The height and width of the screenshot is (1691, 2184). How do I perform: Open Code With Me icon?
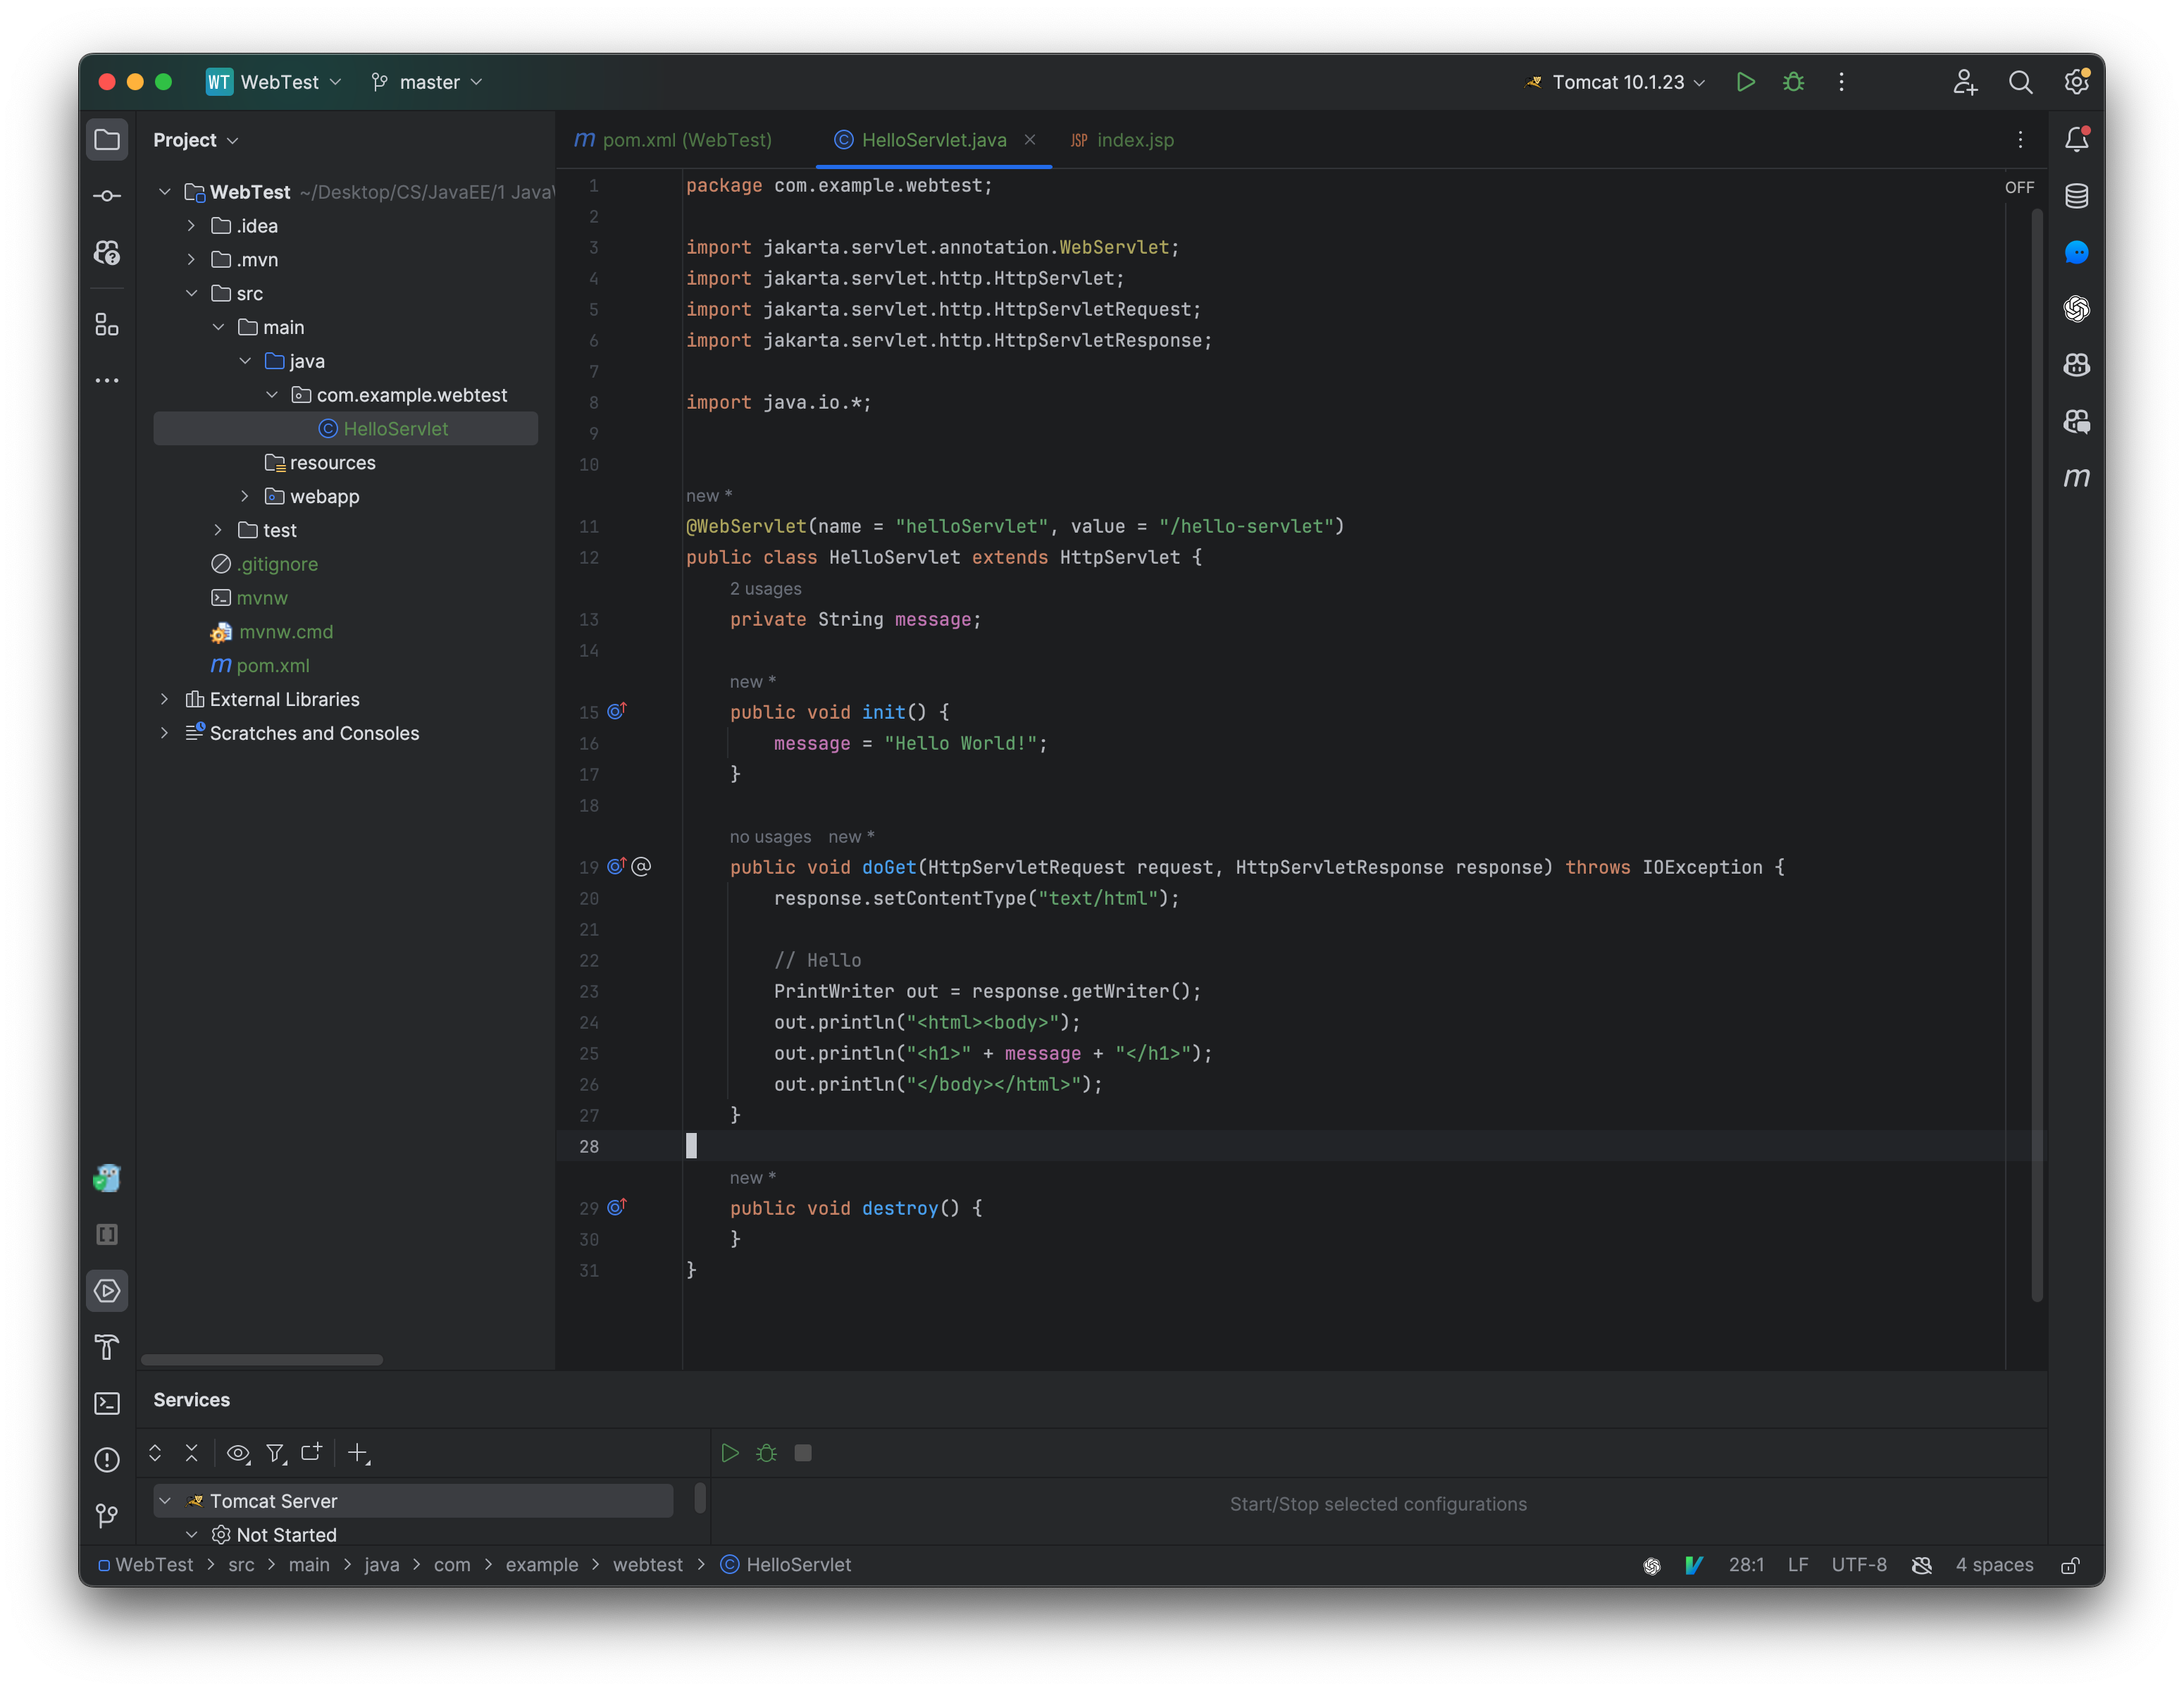[1965, 82]
